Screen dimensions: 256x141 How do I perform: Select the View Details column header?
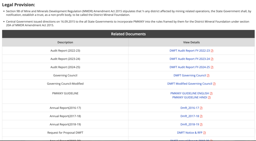[191, 42]
